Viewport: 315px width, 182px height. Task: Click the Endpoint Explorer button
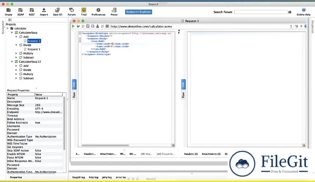[138, 12]
